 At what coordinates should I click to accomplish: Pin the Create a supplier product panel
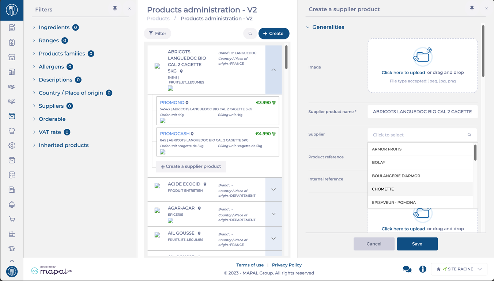click(472, 8)
